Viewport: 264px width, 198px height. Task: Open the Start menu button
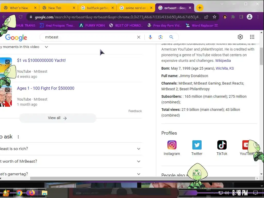tap(6, 193)
